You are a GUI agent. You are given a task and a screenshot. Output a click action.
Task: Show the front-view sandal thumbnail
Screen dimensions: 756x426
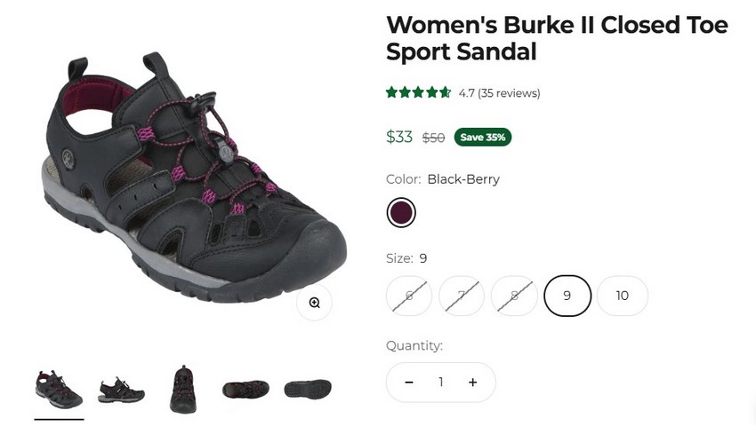[183, 389]
